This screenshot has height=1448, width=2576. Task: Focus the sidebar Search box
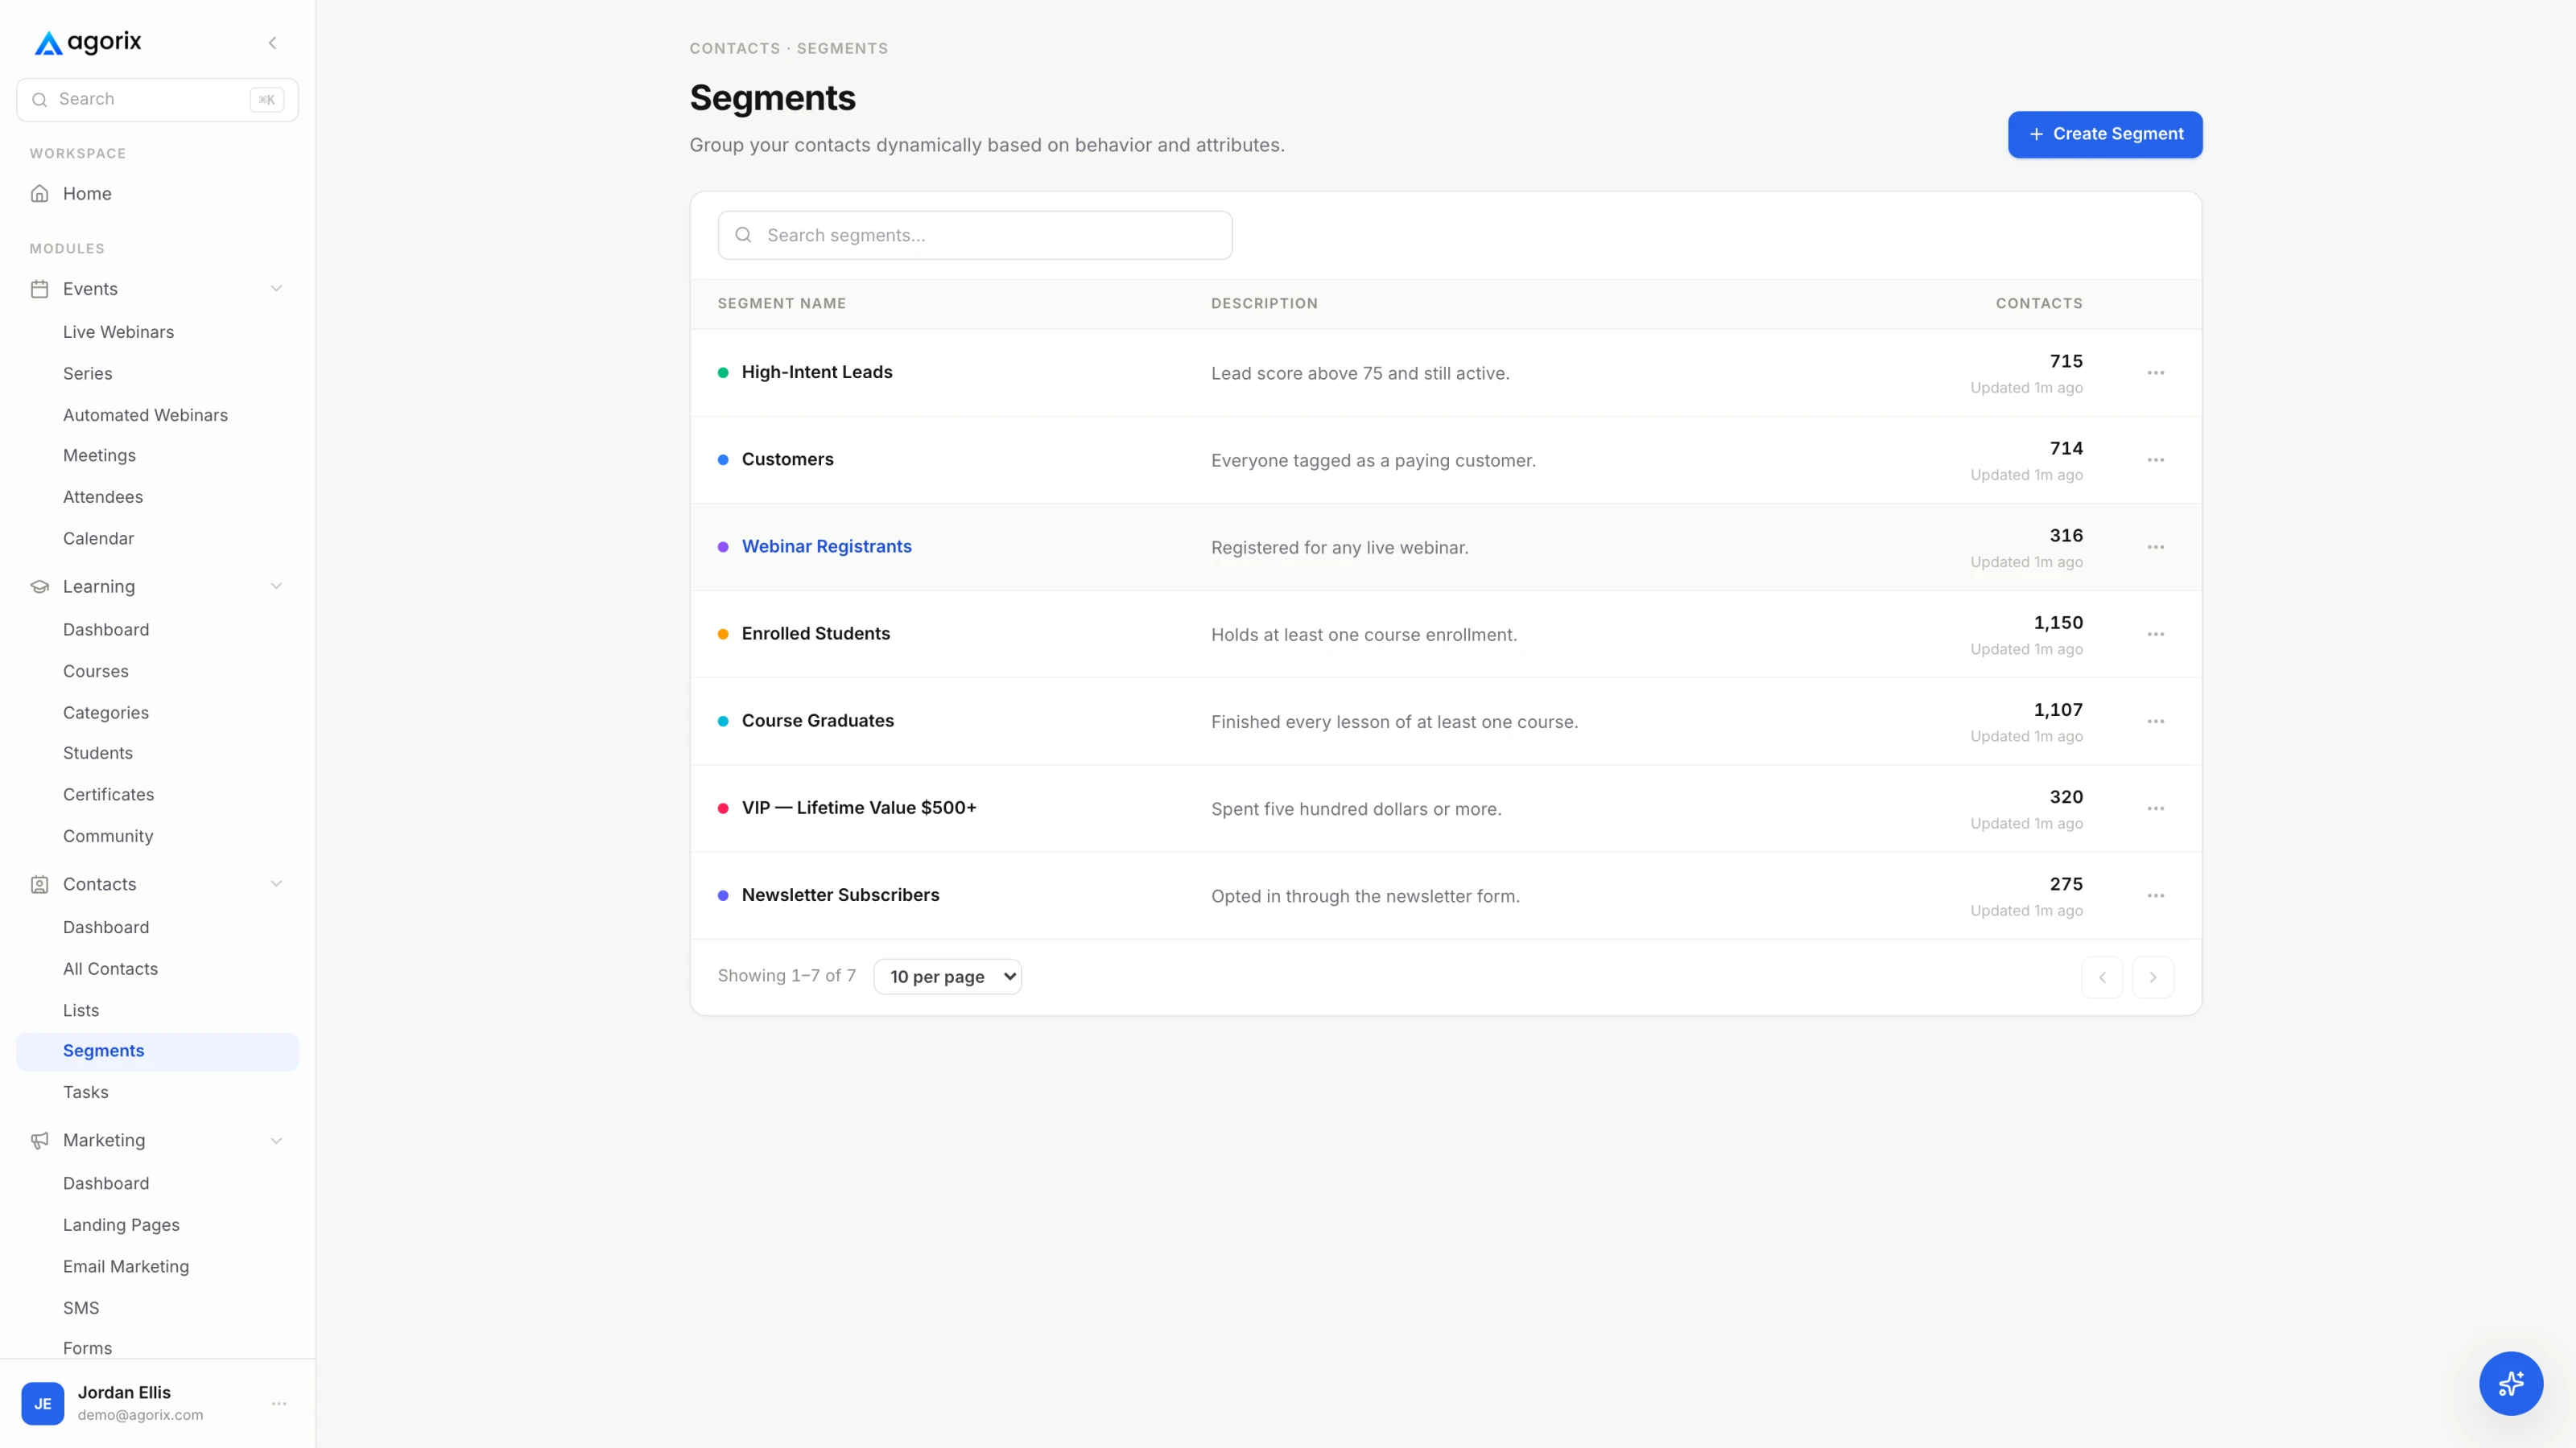(158, 100)
